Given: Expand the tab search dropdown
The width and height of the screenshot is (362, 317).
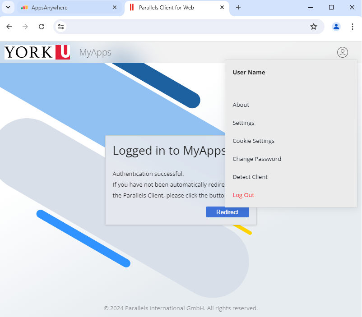Looking at the screenshot, I should pyautogui.click(x=8, y=7).
